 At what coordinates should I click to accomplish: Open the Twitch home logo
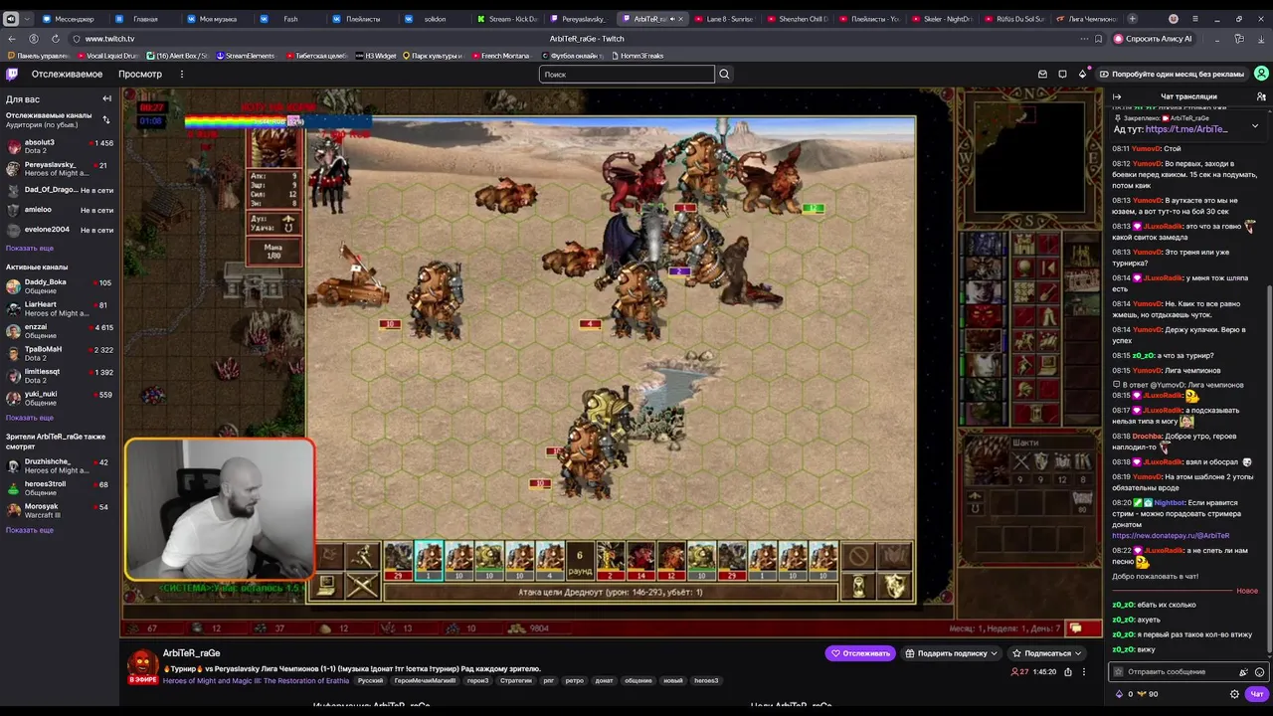[x=12, y=74]
